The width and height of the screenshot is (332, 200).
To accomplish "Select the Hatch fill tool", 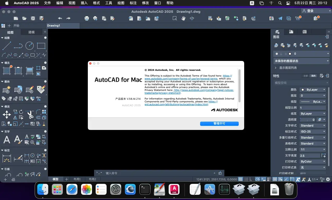I will pos(7,70).
